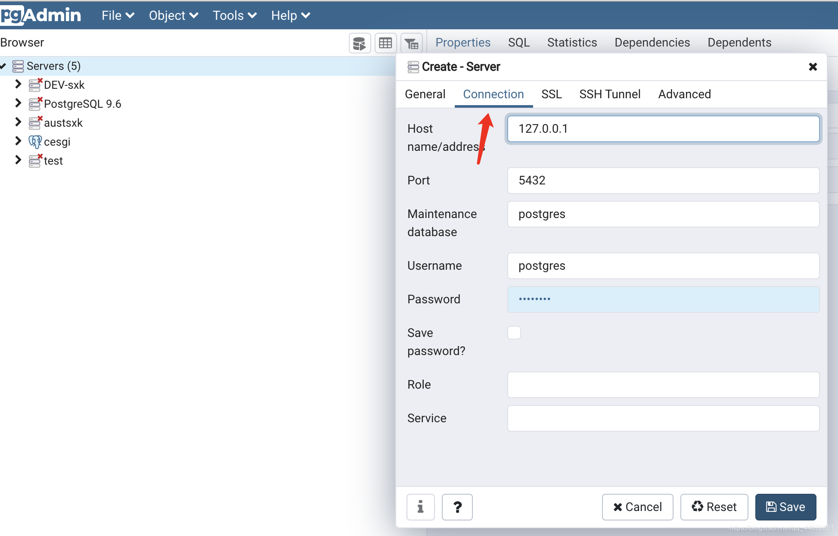Click the Reset button
Image resolution: width=838 pixels, height=536 pixels.
tap(714, 507)
